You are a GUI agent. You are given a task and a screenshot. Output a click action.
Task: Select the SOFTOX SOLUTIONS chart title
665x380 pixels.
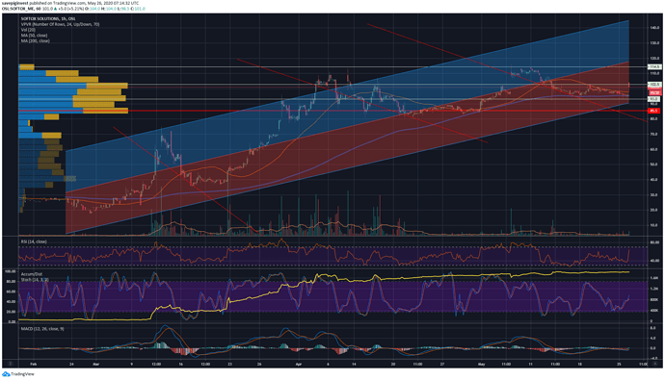point(48,18)
